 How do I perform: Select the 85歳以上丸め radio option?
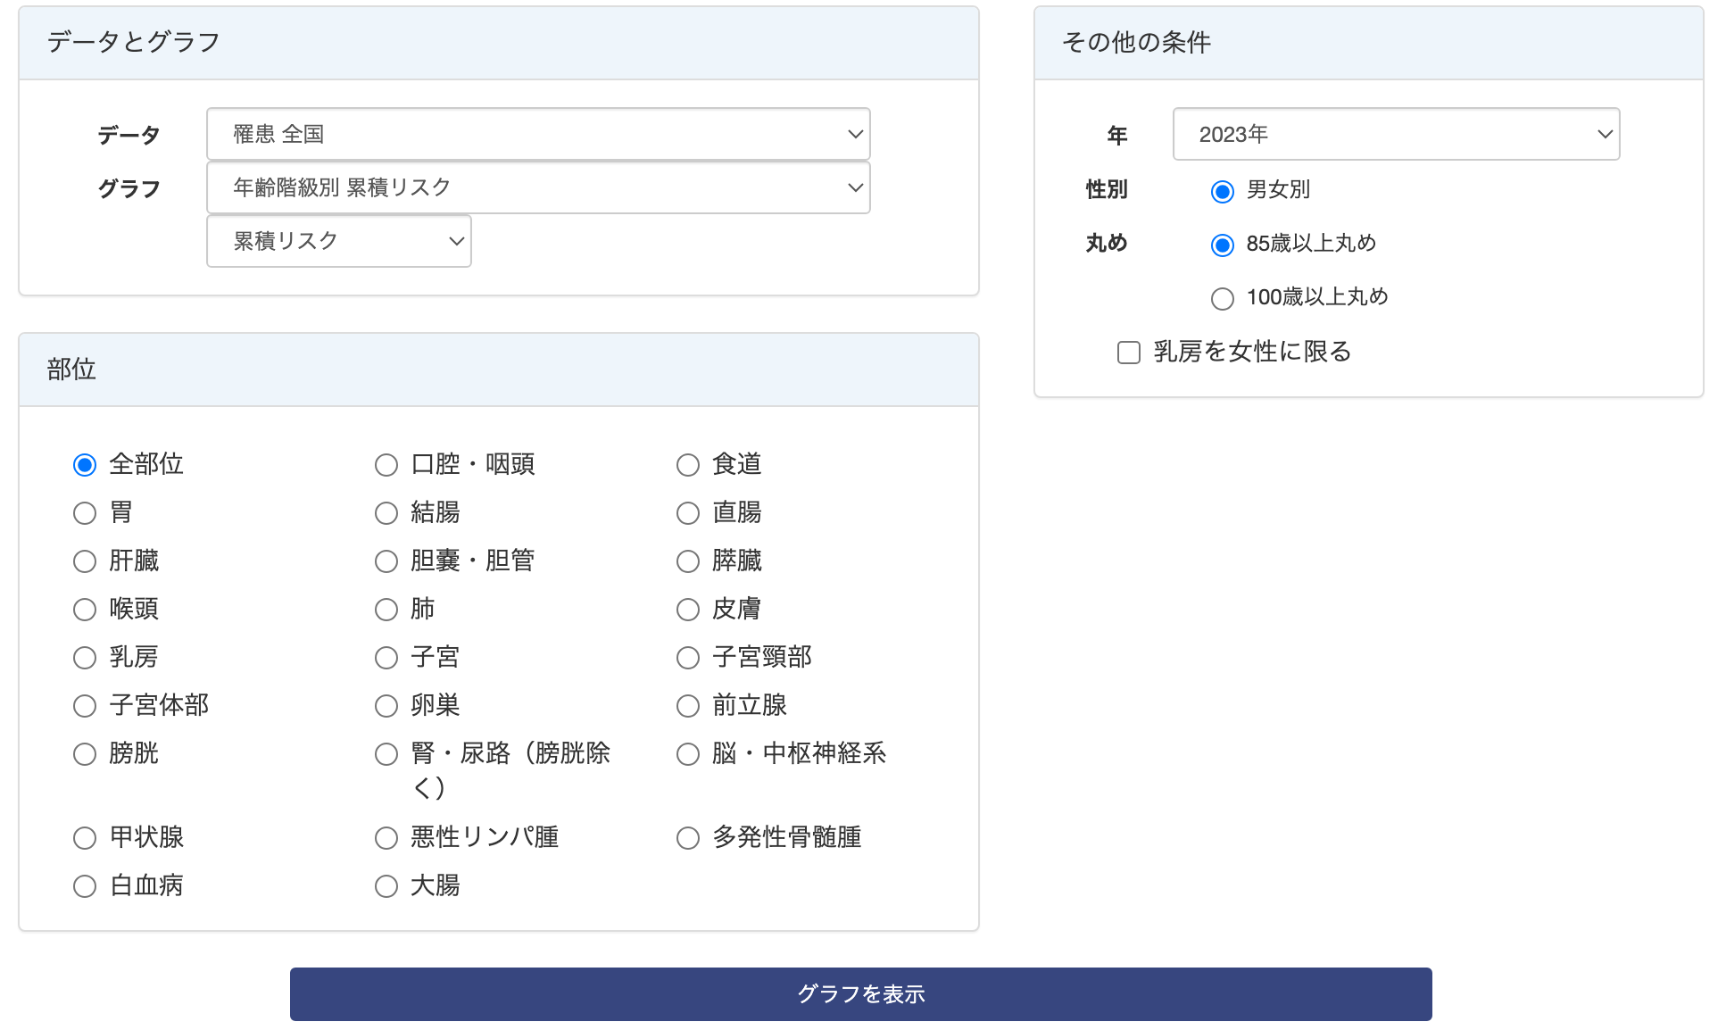(x=1223, y=245)
